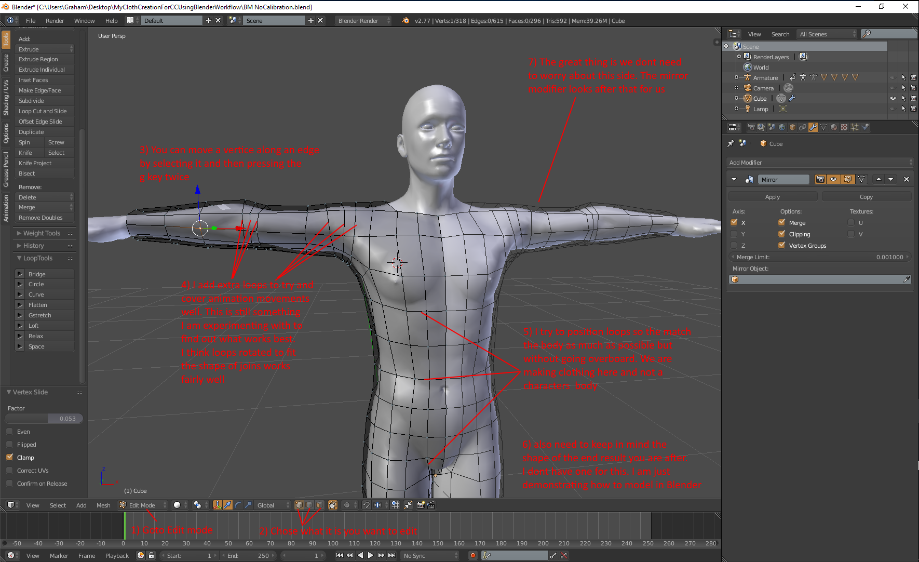The height and width of the screenshot is (562, 919).
Task: Click the Copy modifier button
Action: (866, 197)
